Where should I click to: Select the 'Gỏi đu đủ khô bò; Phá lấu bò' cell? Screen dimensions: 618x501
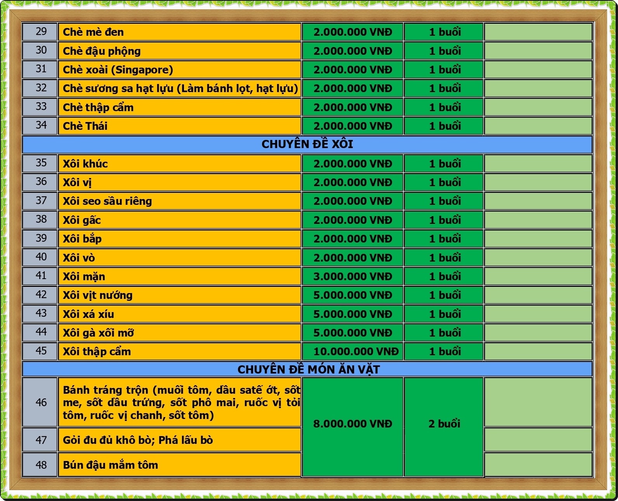point(179,440)
